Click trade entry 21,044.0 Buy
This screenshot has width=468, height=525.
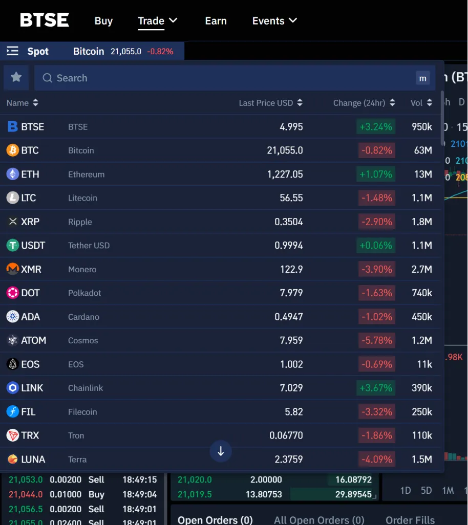point(82,494)
